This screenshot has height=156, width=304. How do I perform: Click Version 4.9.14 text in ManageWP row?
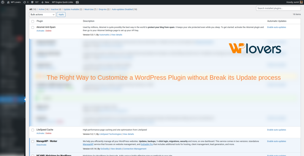coord(89,149)
